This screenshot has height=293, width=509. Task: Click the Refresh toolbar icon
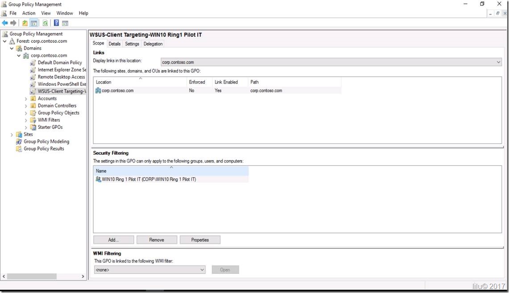coord(45,23)
